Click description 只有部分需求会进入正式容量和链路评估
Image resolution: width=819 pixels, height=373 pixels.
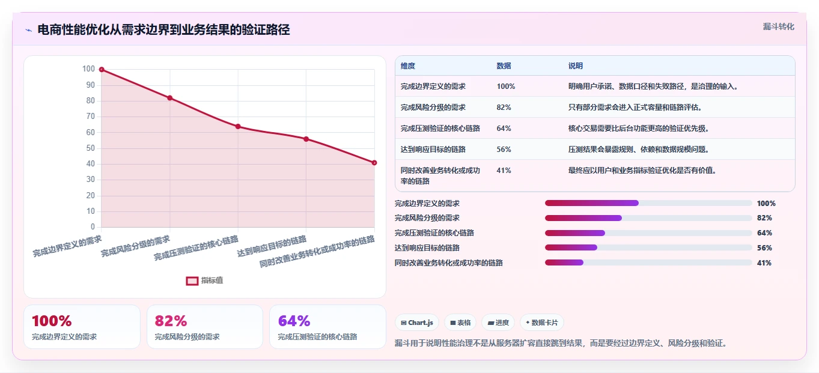click(635, 108)
